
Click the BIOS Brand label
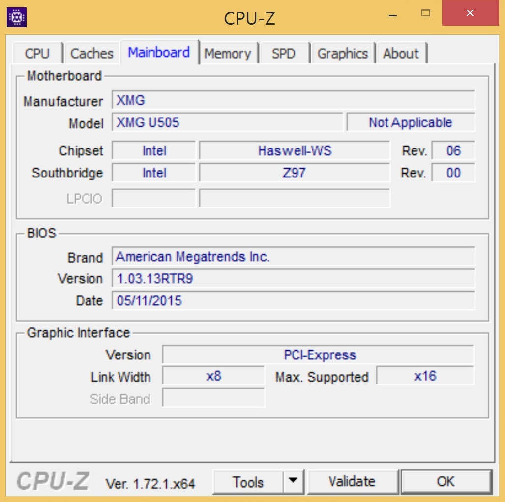tap(85, 258)
